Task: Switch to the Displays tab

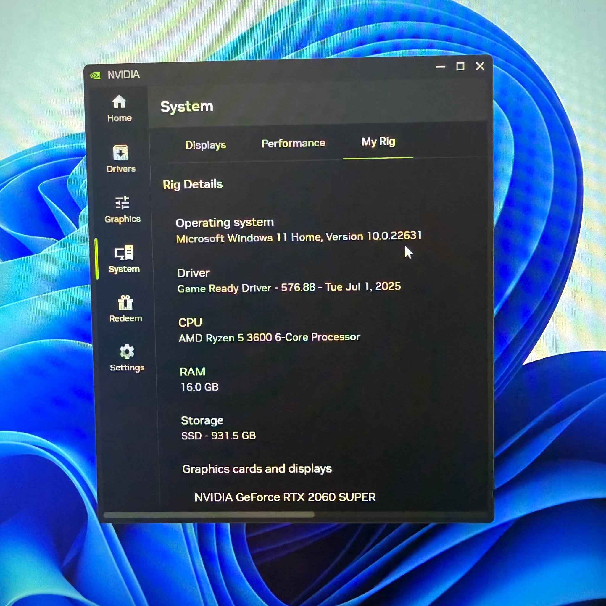Action: click(x=205, y=145)
